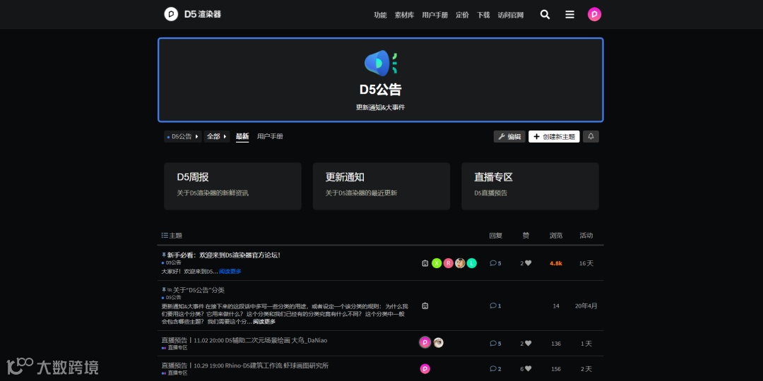Click pink D5 avatar in 10.29 直播预告 row
Image resolution: width=763 pixels, height=381 pixels.
425,369
